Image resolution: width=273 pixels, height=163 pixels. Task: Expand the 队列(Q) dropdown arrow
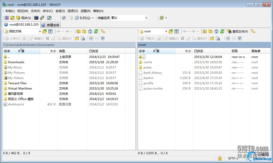[x=93, y=18]
